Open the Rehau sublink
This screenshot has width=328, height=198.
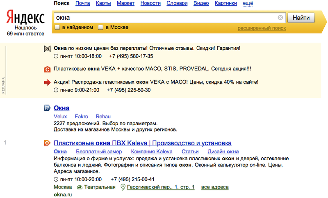click(x=103, y=117)
